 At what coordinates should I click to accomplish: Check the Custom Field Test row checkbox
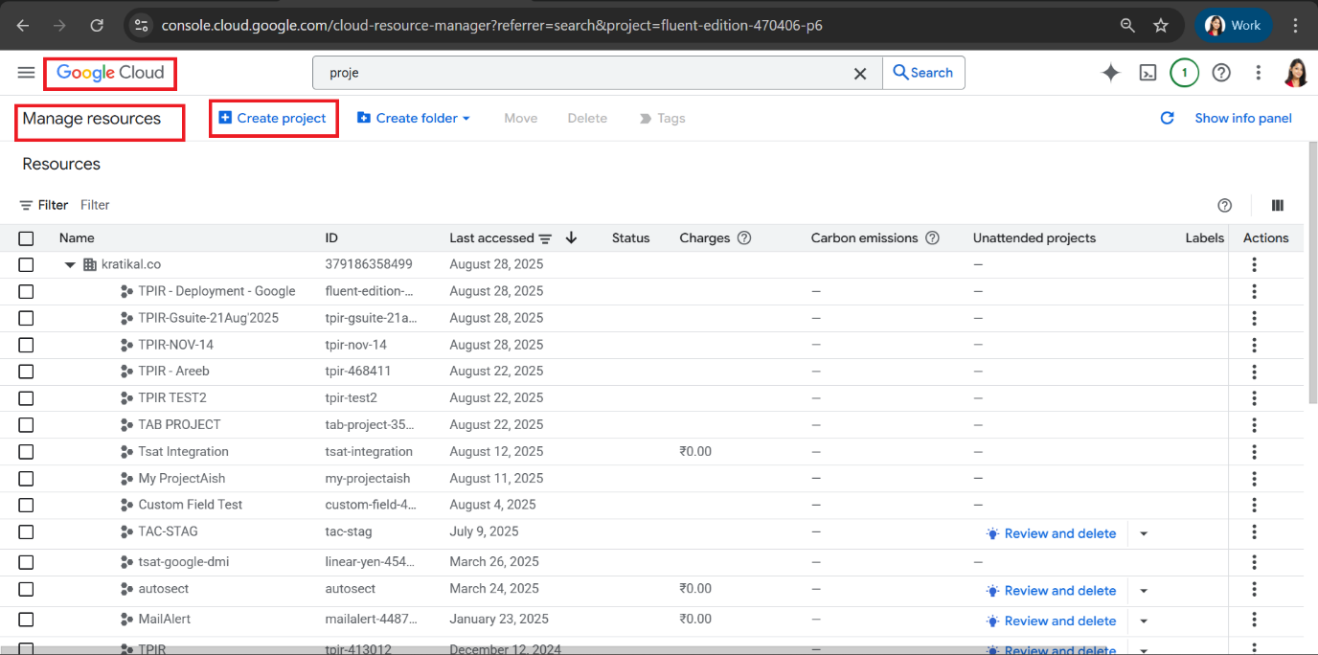pyautogui.click(x=26, y=505)
